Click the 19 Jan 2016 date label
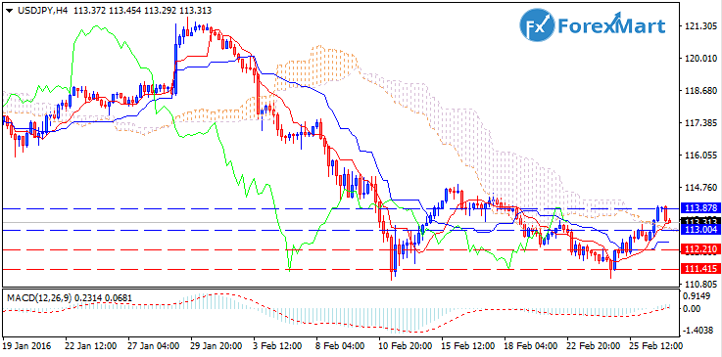 27,344
